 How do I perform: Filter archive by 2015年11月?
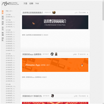point(10,58)
